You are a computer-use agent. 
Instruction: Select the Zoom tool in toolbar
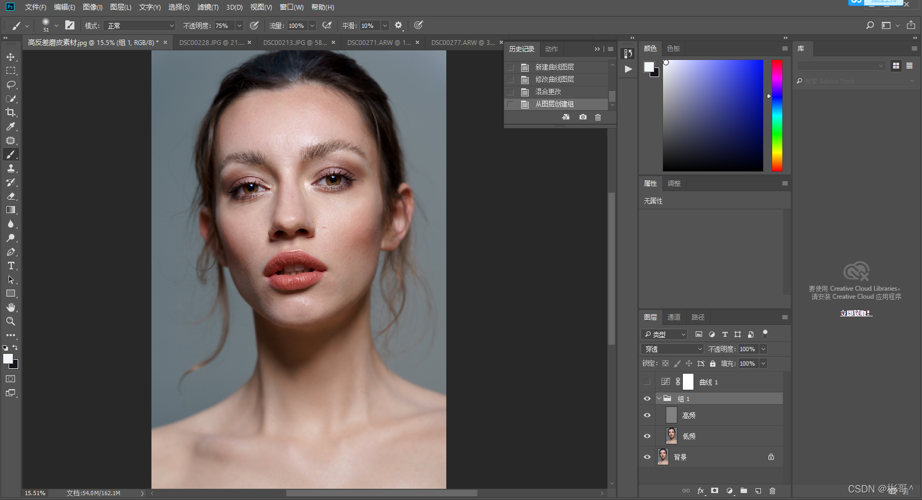(x=11, y=321)
